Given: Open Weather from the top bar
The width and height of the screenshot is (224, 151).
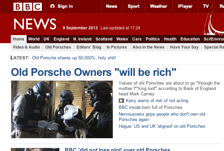Looking at the screenshot, I should coord(159,6).
